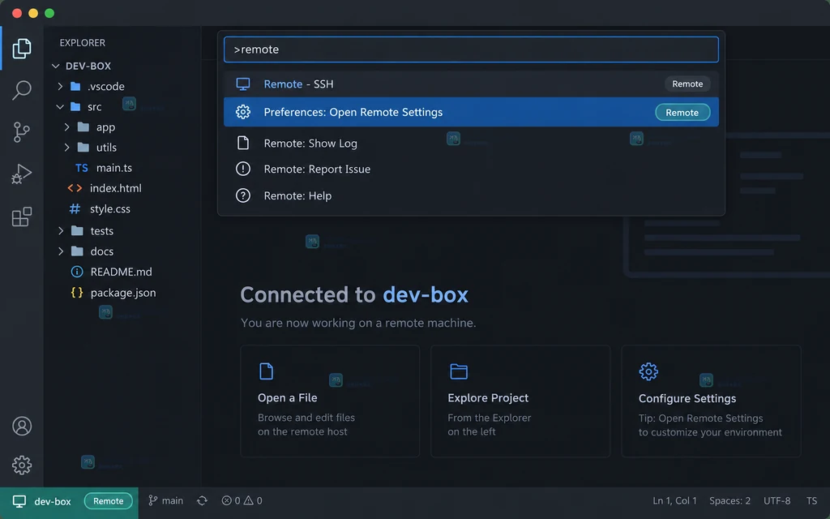
Task: Click Ln 1, Col 1 in status bar
Action: pos(674,500)
